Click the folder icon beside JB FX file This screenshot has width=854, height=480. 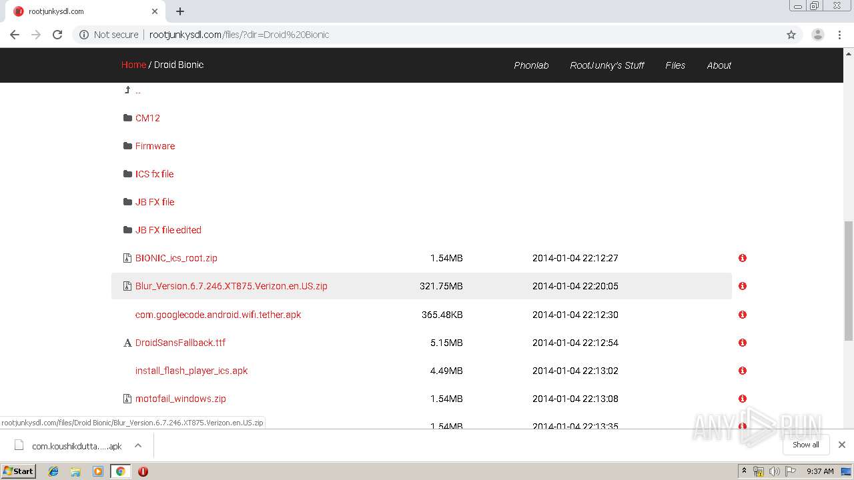pyautogui.click(x=127, y=202)
